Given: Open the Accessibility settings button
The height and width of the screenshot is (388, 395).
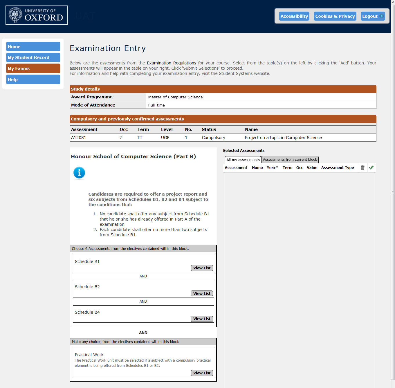Looking at the screenshot, I should [x=294, y=16].
